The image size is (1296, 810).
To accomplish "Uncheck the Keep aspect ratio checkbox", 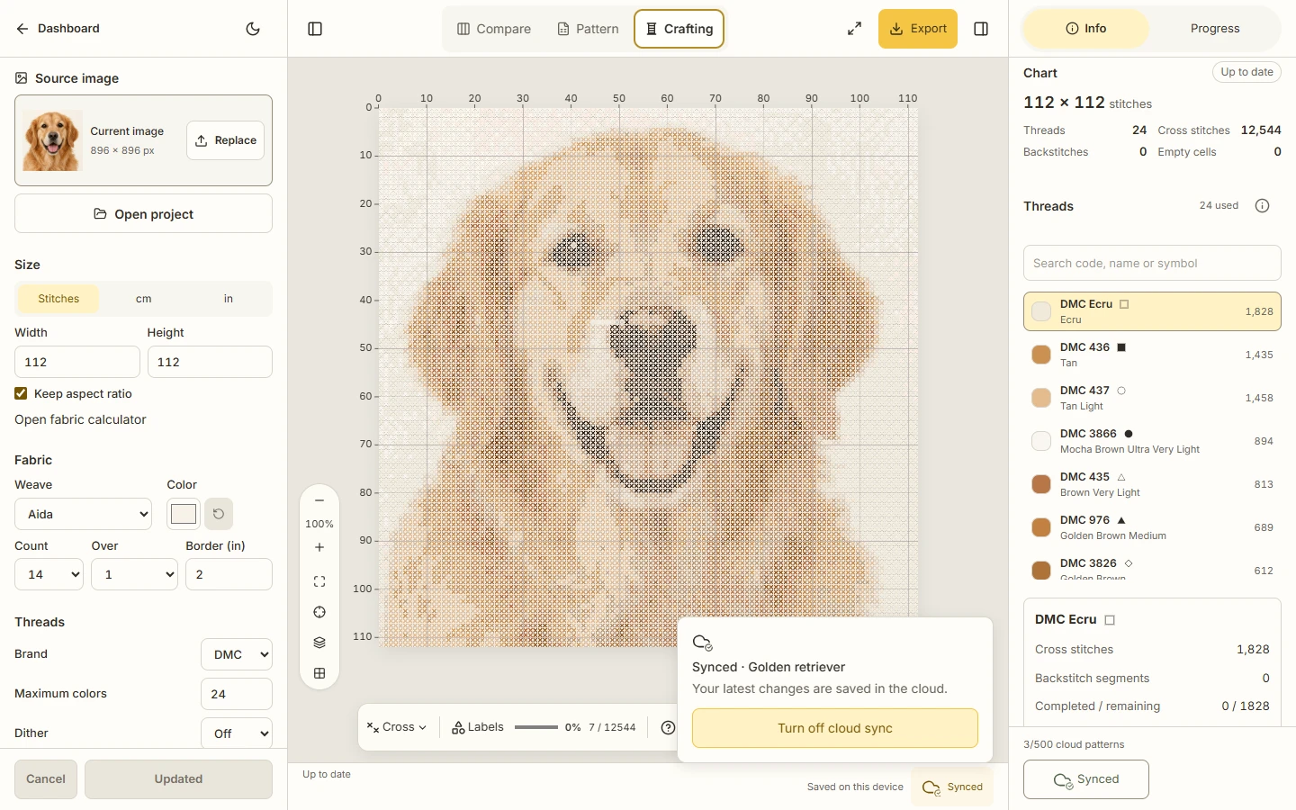I will pos(21,393).
